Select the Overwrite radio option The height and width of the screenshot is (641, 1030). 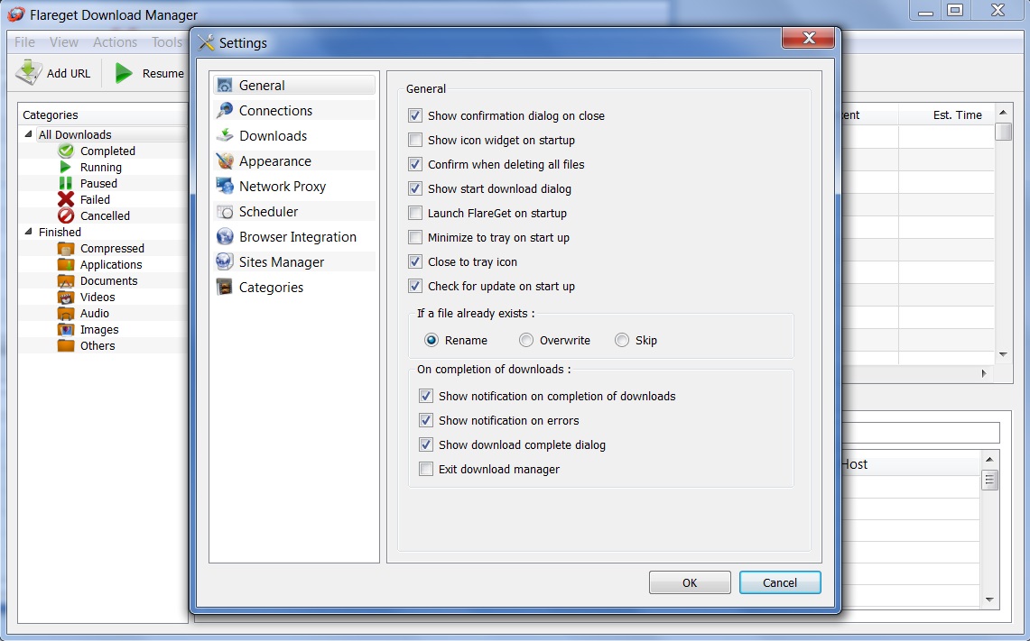[526, 340]
